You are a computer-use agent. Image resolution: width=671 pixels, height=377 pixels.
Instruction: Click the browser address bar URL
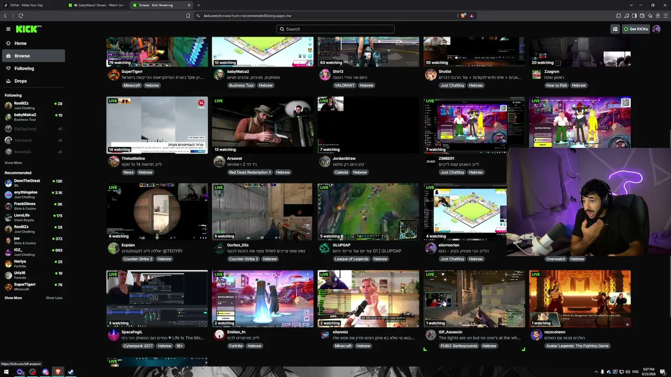(247, 16)
